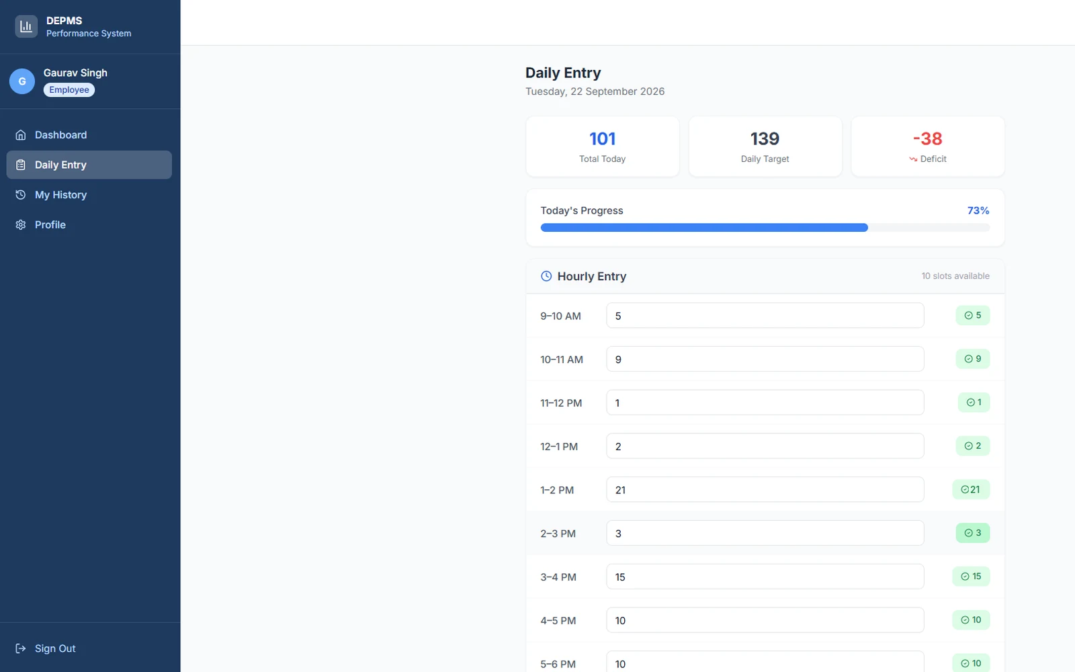Click the DEPMS bar chart logo icon
Image resolution: width=1075 pixels, height=672 pixels.
pos(26,26)
